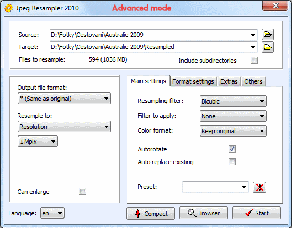
Task: Open the Language dropdown set to en
Action: [52, 213]
